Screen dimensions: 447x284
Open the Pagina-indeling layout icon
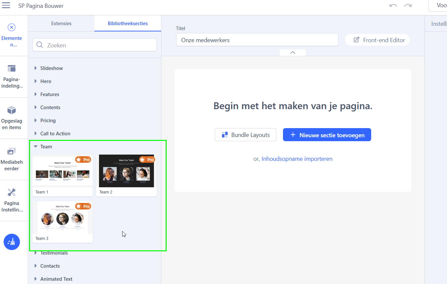12,69
